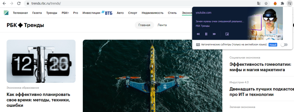Click the flip clock thumbnail image

(41, 61)
